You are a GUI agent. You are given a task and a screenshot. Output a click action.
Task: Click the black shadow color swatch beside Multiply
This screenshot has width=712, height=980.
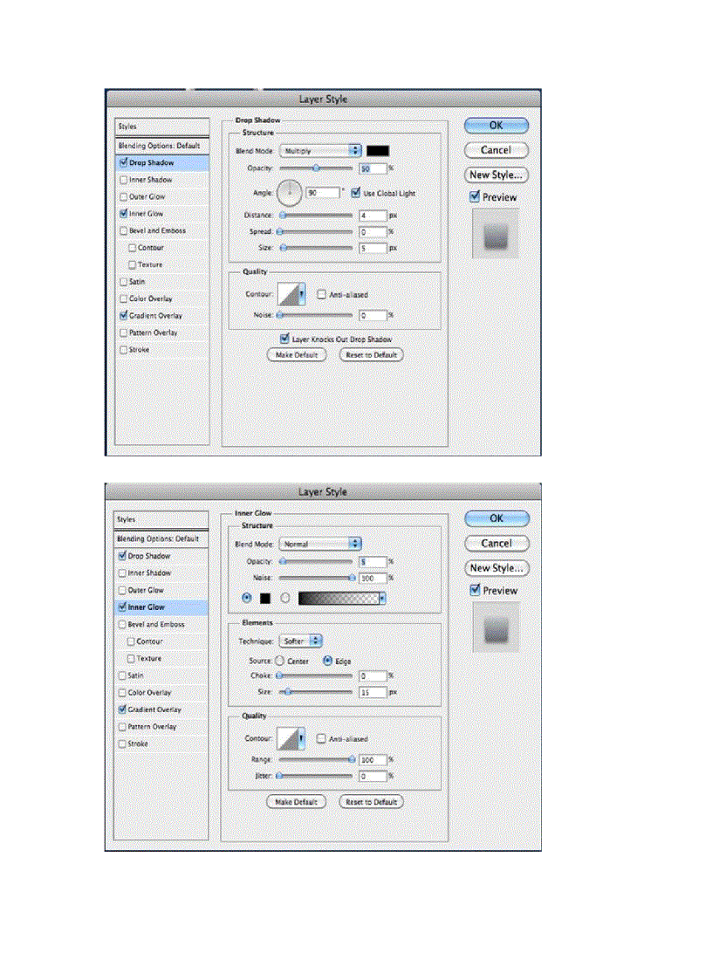point(378,151)
